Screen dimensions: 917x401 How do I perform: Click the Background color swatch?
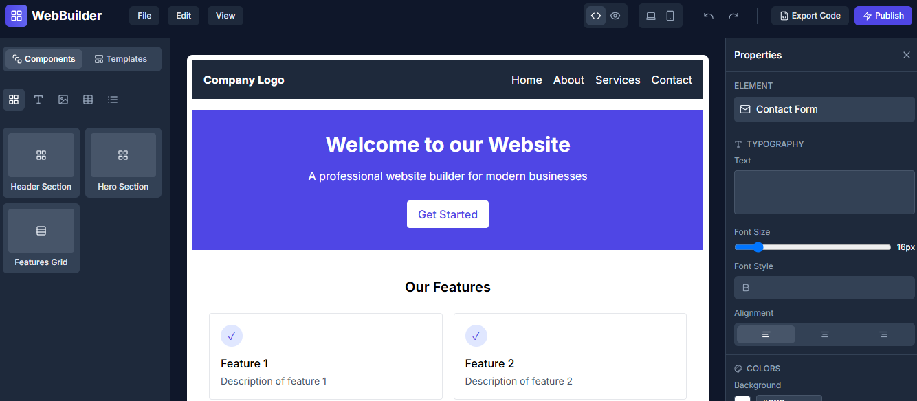point(742,399)
